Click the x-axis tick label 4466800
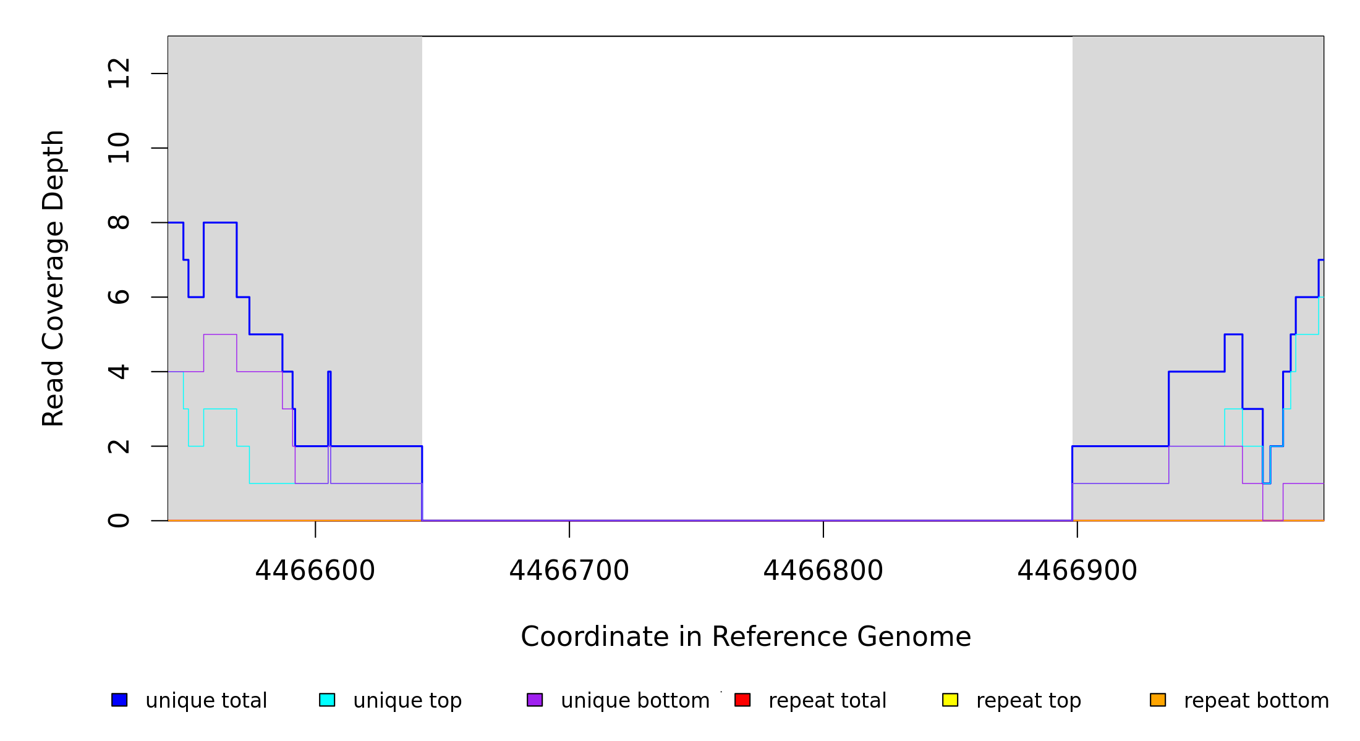This screenshot has height=741, width=1360. (823, 571)
